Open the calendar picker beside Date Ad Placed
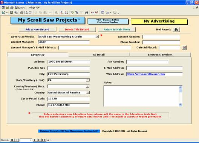The width and height of the screenshot is (199, 143). tap(184, 48)
